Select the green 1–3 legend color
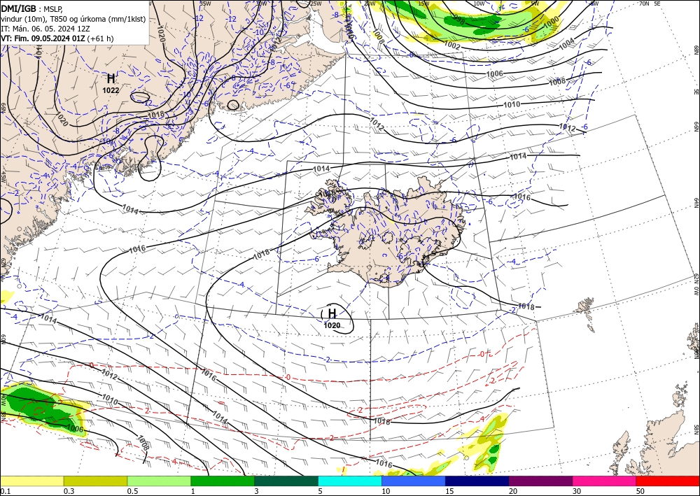 [x=223, y=481]
